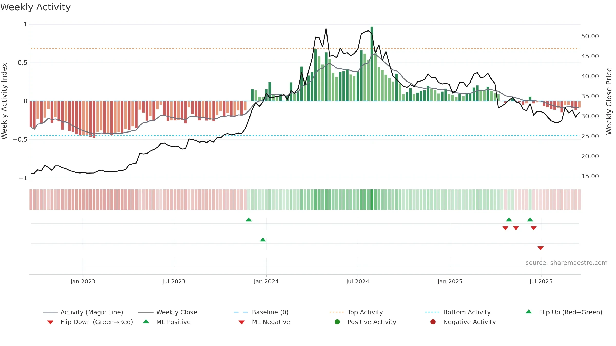Image resolution: width=616 pixels, height=346 pixels.
Task: Toggle Flip Down (Green→Red) legend entry
Action: point(90,322)
